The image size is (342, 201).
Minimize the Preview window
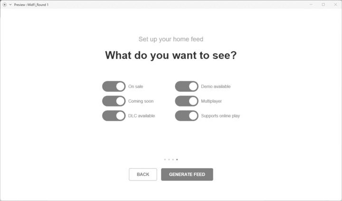(311, 4)
